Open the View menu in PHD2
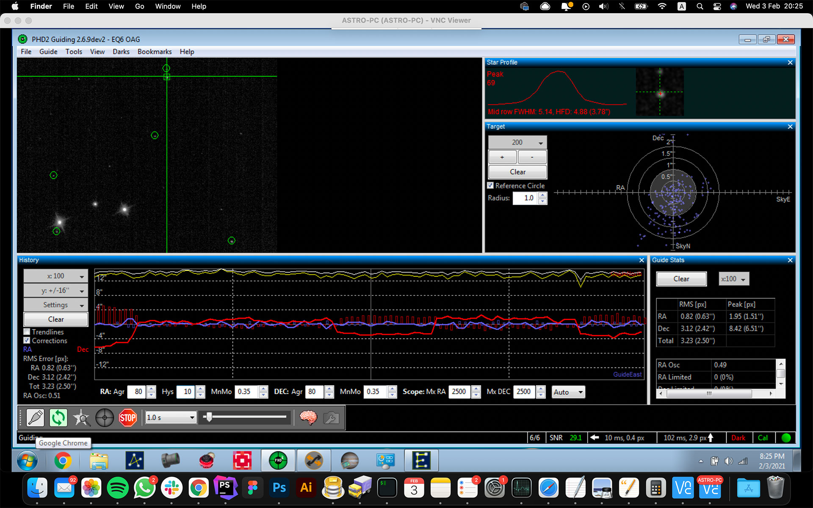 tap(97, 52)
